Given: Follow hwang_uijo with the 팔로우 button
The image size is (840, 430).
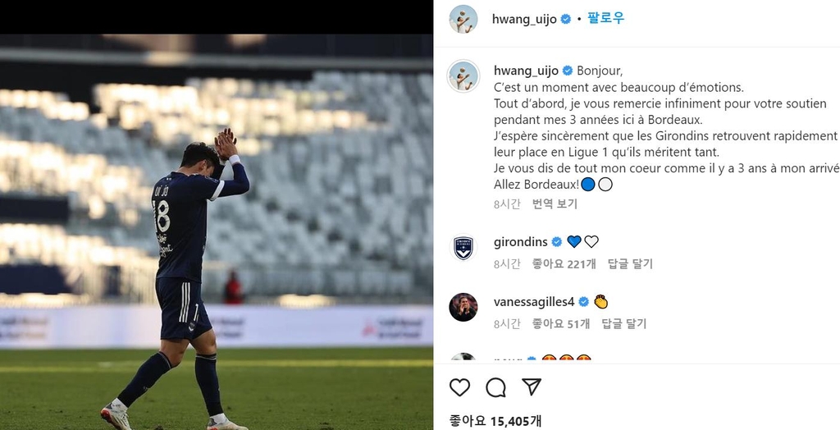Looking at the screenshot, I should [606, 18].
